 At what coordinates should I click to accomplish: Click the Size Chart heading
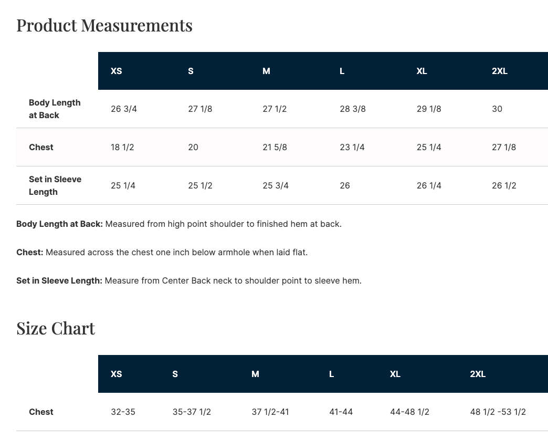(56, 328)
